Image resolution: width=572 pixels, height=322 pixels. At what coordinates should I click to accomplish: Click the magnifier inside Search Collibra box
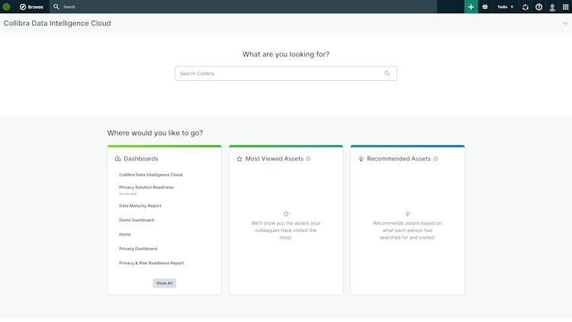387,73
